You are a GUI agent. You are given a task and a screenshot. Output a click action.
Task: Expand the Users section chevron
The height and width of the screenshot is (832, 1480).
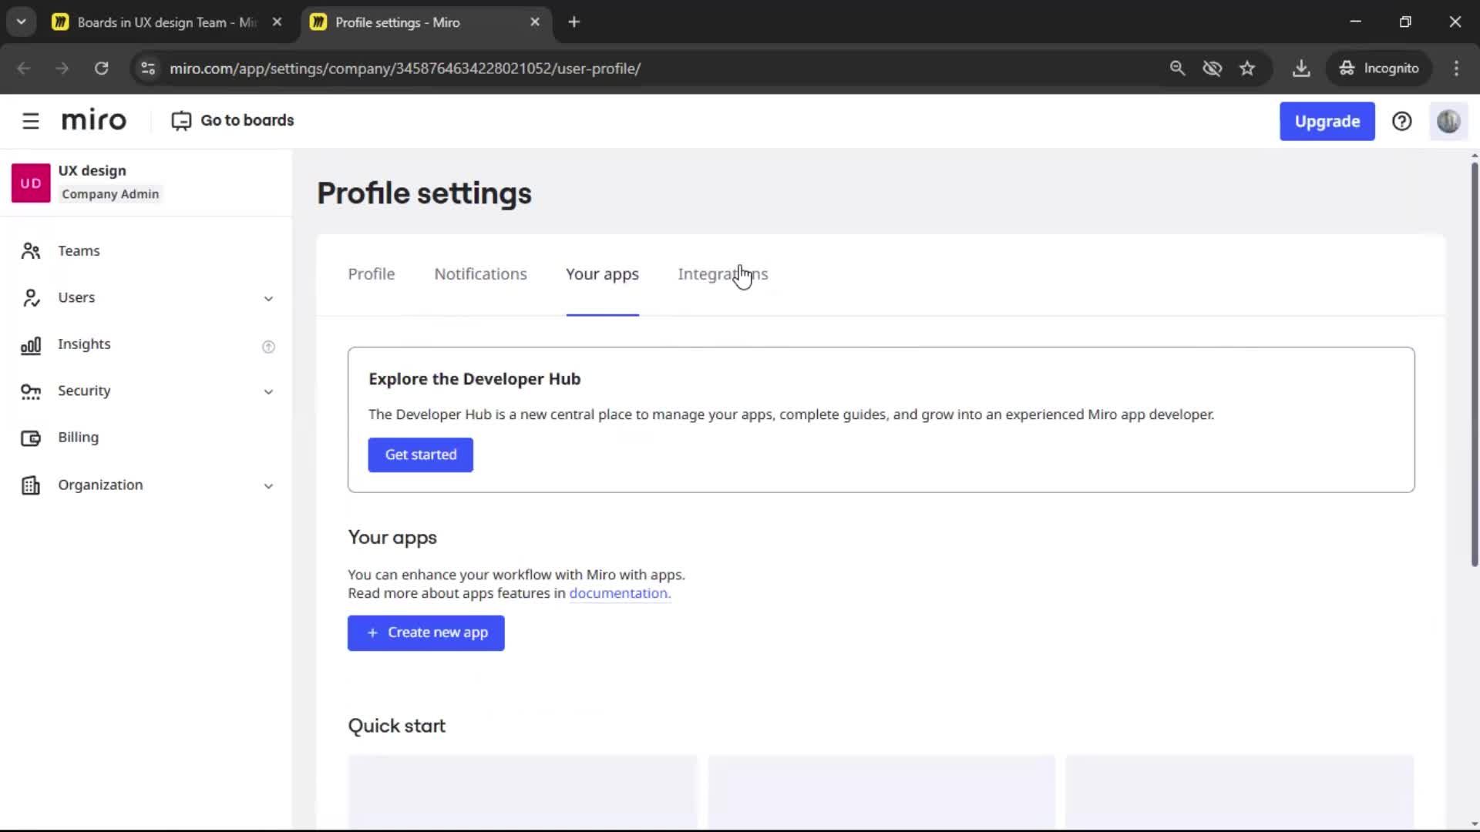pyautogui.click(x=268, y=299)
